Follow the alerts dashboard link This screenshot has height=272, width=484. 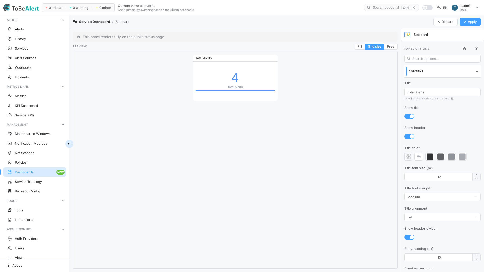pyautogui.click(x=174, y=10)
